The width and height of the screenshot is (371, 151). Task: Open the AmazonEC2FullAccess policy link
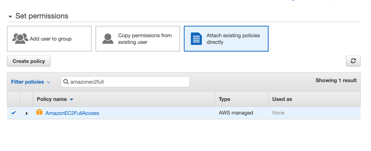(x=72, y=113)
